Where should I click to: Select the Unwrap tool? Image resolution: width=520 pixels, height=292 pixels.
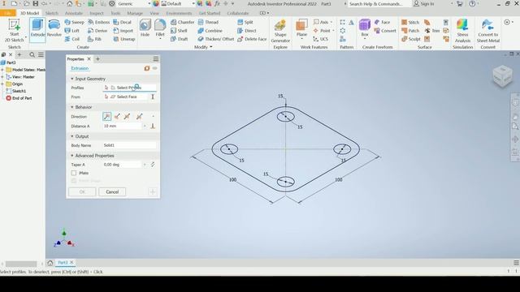tap(124, 39)
